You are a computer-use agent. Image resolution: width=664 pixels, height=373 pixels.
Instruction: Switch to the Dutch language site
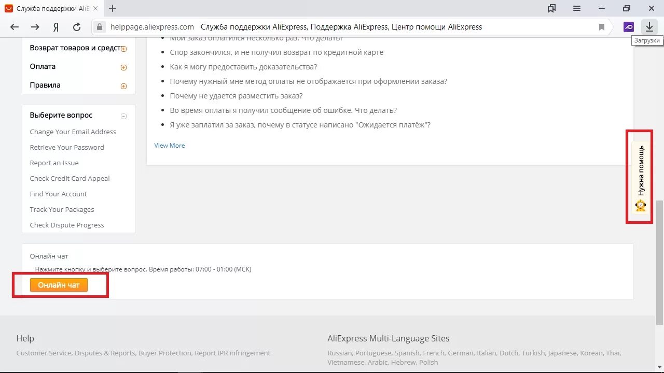tap(509, 353)
